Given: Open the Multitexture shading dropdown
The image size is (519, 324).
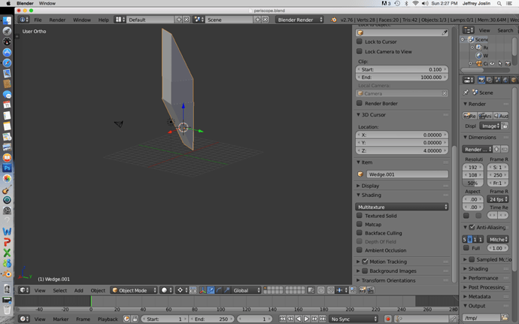Looking at the screenshot, I should [402, 207].
